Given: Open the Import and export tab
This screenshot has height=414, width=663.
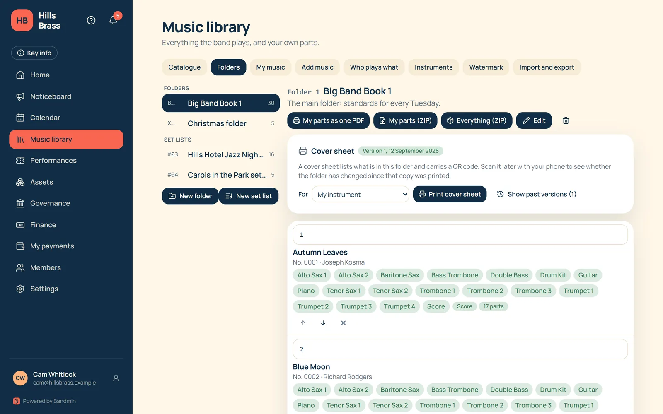Looking at the screenshot, I should (x=547, y=67).
